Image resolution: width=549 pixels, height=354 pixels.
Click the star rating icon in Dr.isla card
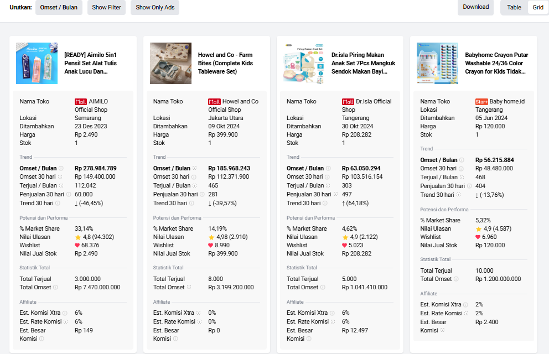[x=345, y=237]
